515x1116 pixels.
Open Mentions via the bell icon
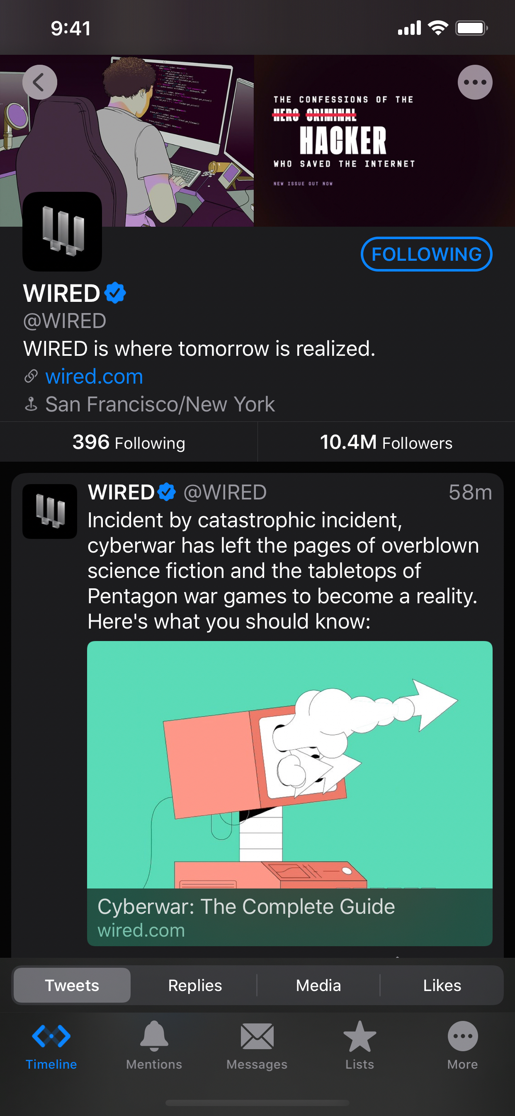[154, 1036]
